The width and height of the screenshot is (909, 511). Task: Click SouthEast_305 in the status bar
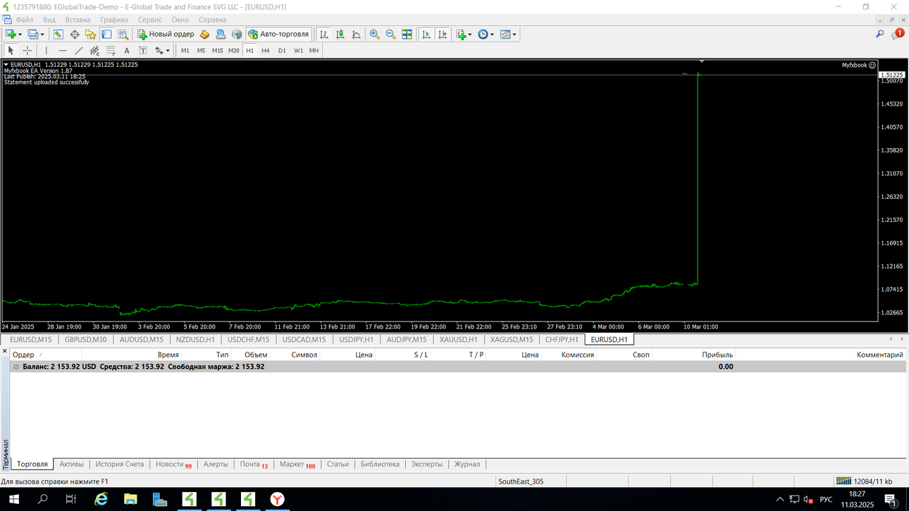pyautogui.click(x=521, y=481)
